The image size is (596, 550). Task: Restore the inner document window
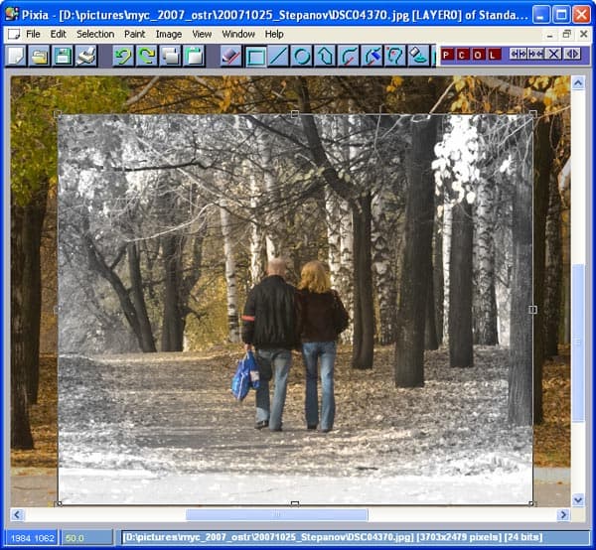click(x=567, y=34)
